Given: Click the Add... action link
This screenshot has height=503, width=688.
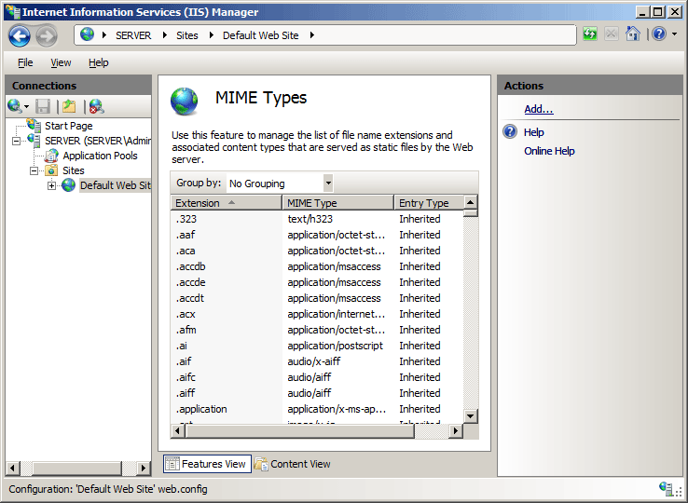Looking at the screenshot, I should click(539, 109).
